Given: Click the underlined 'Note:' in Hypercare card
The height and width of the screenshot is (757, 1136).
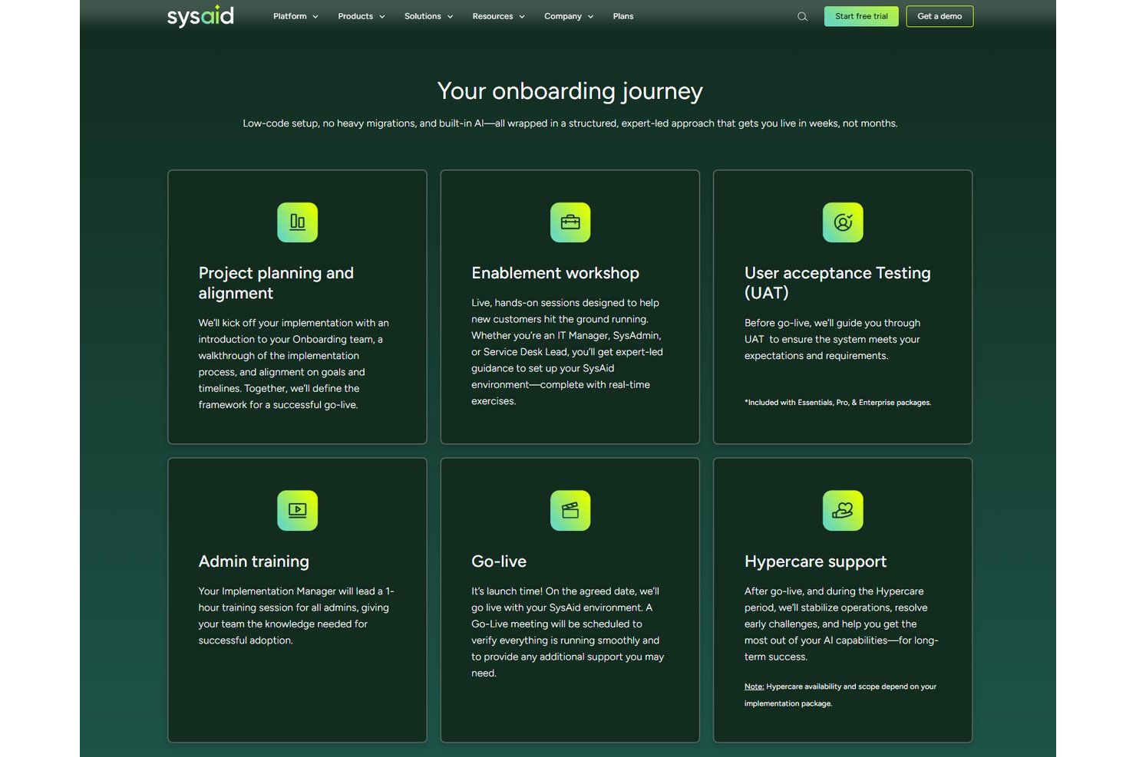Looking at the screenshot, I should pos(754,687).
